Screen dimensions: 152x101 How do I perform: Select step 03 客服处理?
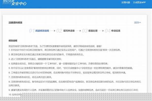pos(90,31)
